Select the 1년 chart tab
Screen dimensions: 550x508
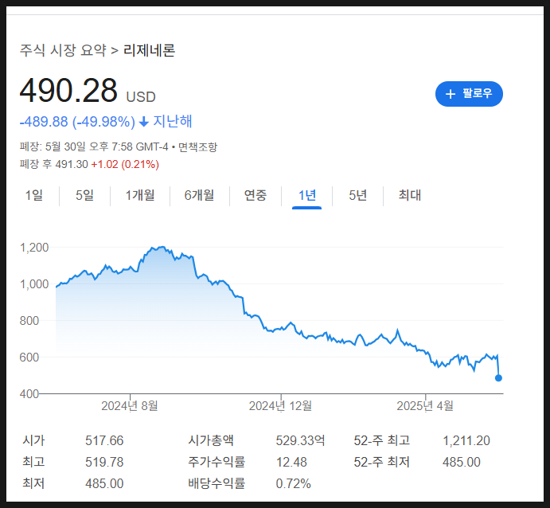[307, 195]
